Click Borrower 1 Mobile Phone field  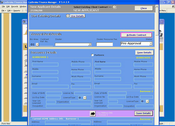pos(81,65)
